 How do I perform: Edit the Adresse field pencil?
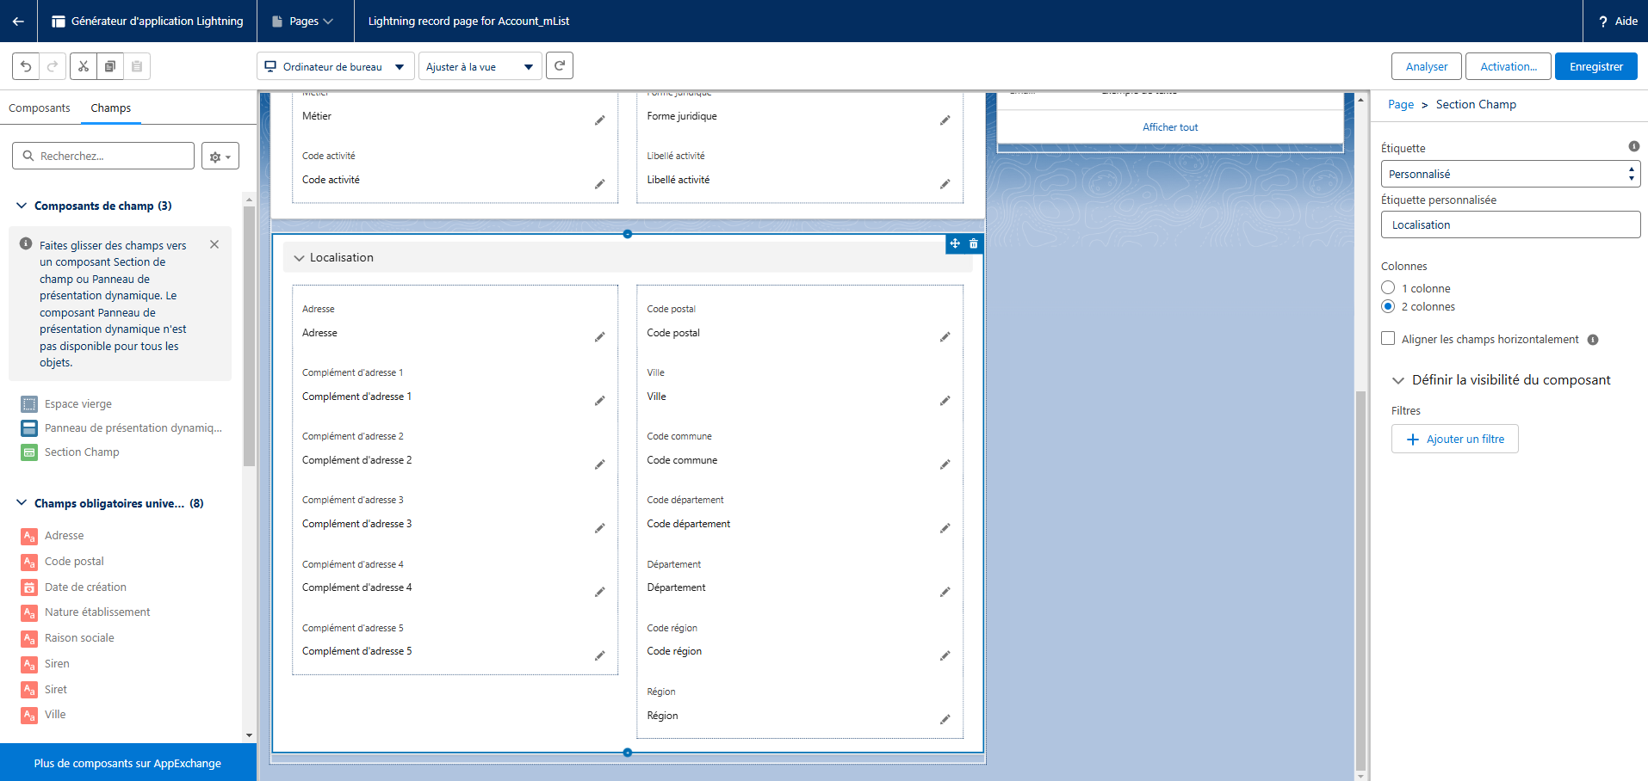click(599, 336)
